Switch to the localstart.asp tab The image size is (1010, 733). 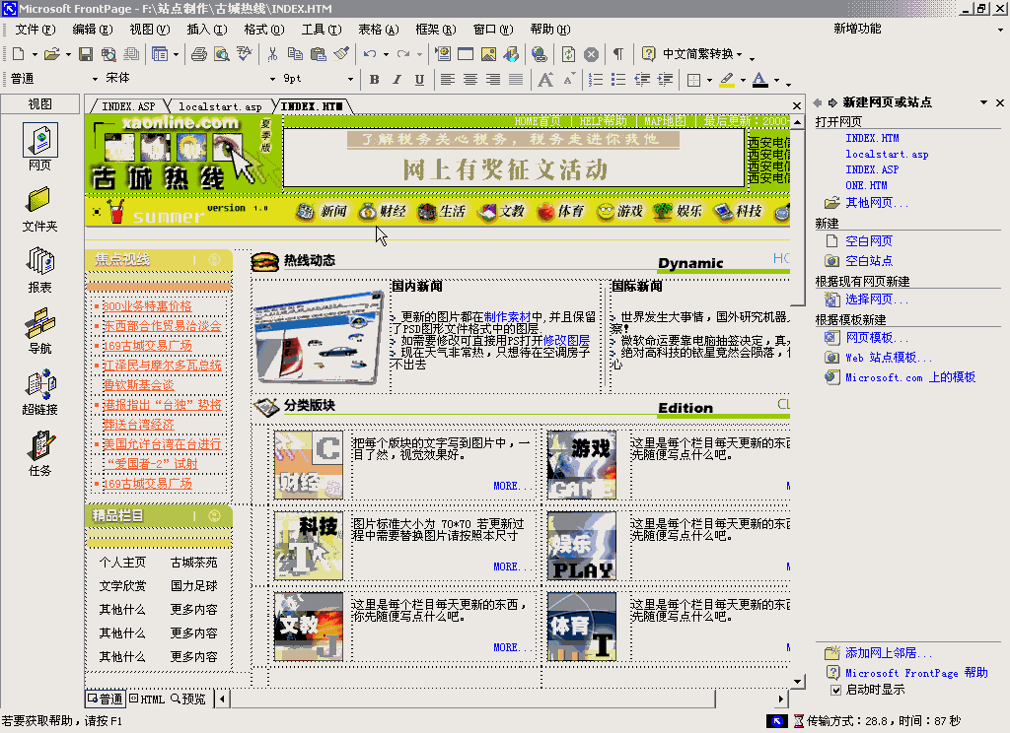click(x=219, y=106)
